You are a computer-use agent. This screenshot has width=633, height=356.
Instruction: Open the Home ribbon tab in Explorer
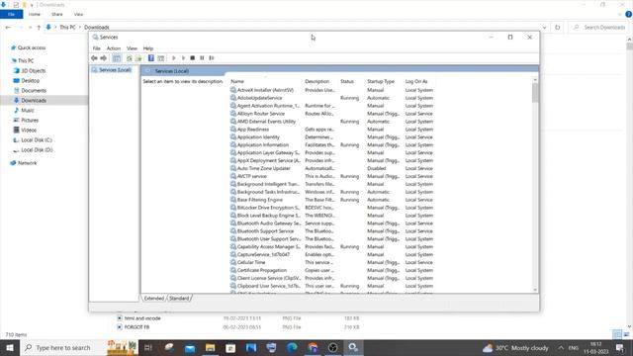point(35,14)
